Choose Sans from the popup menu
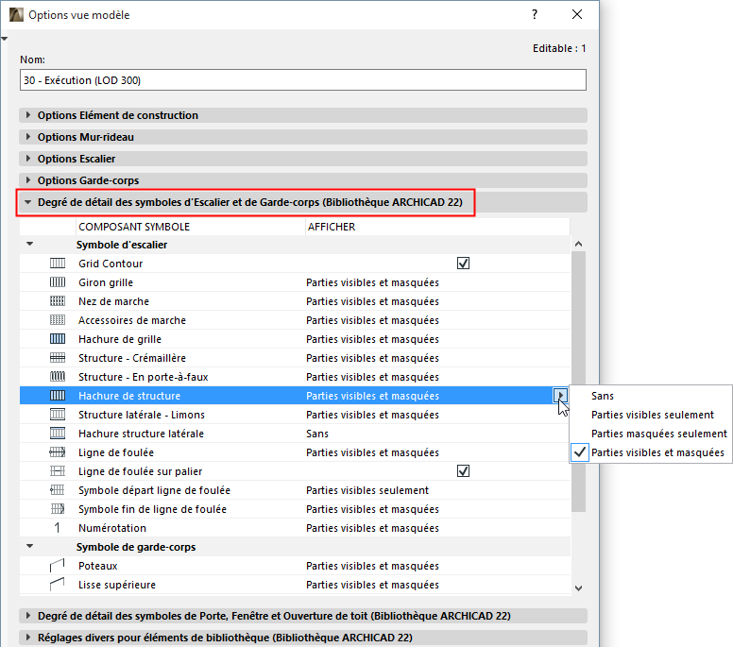 (651, 396)
